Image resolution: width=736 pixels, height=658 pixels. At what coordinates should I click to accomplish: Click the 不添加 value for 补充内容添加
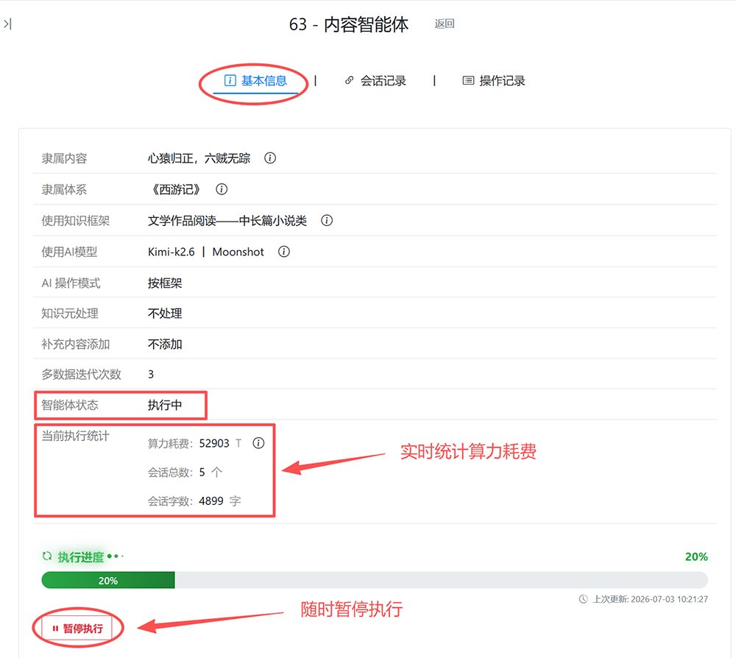pos(165,344)
